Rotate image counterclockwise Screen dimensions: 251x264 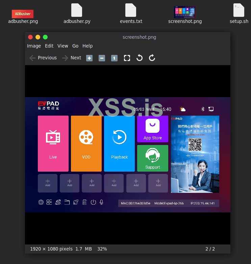click(x=139, y=58)
